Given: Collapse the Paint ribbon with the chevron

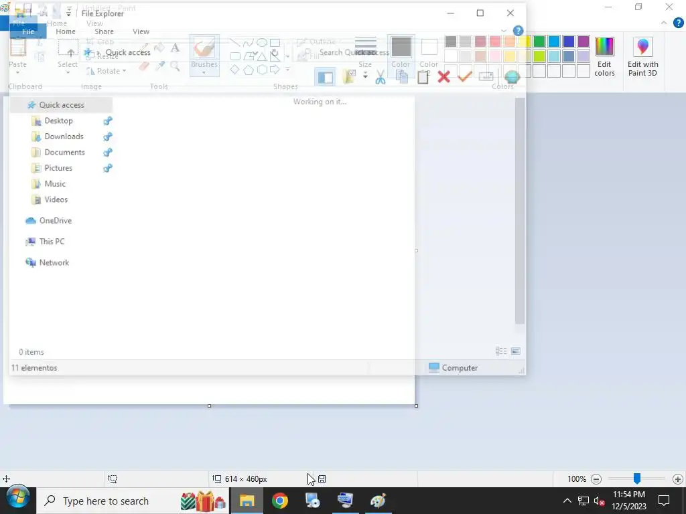Looking at the screenshot, I should 664,23.
